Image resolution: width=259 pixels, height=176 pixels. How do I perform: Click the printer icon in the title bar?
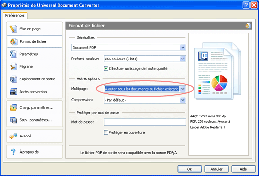point(4,5)
